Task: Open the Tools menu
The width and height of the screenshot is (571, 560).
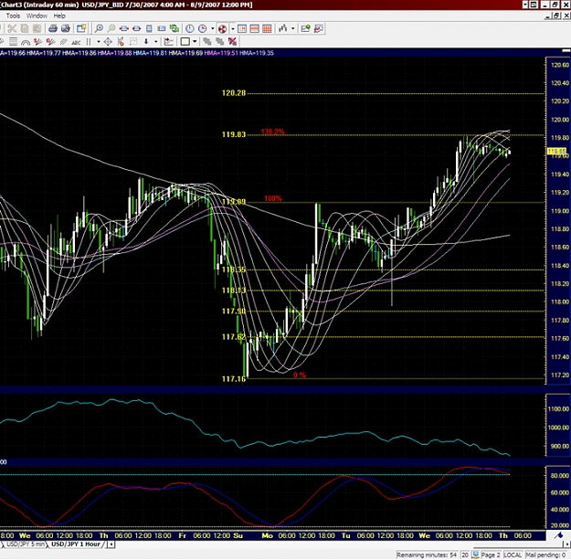Action: pos(13,16)
